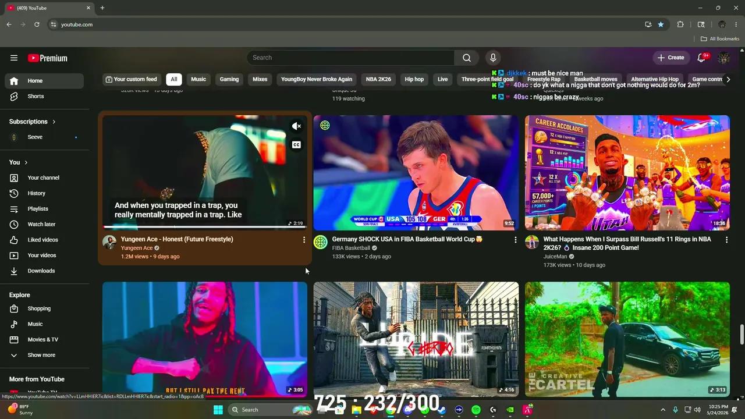Open a new browser tab
This screenshot has height=419, width=745.
(102, 8)
